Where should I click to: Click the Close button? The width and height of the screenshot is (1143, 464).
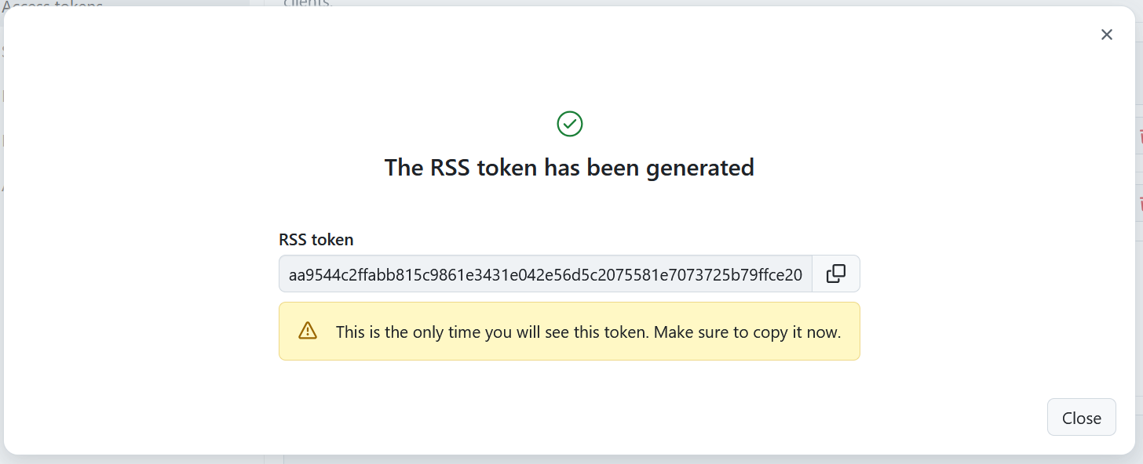1081,417
